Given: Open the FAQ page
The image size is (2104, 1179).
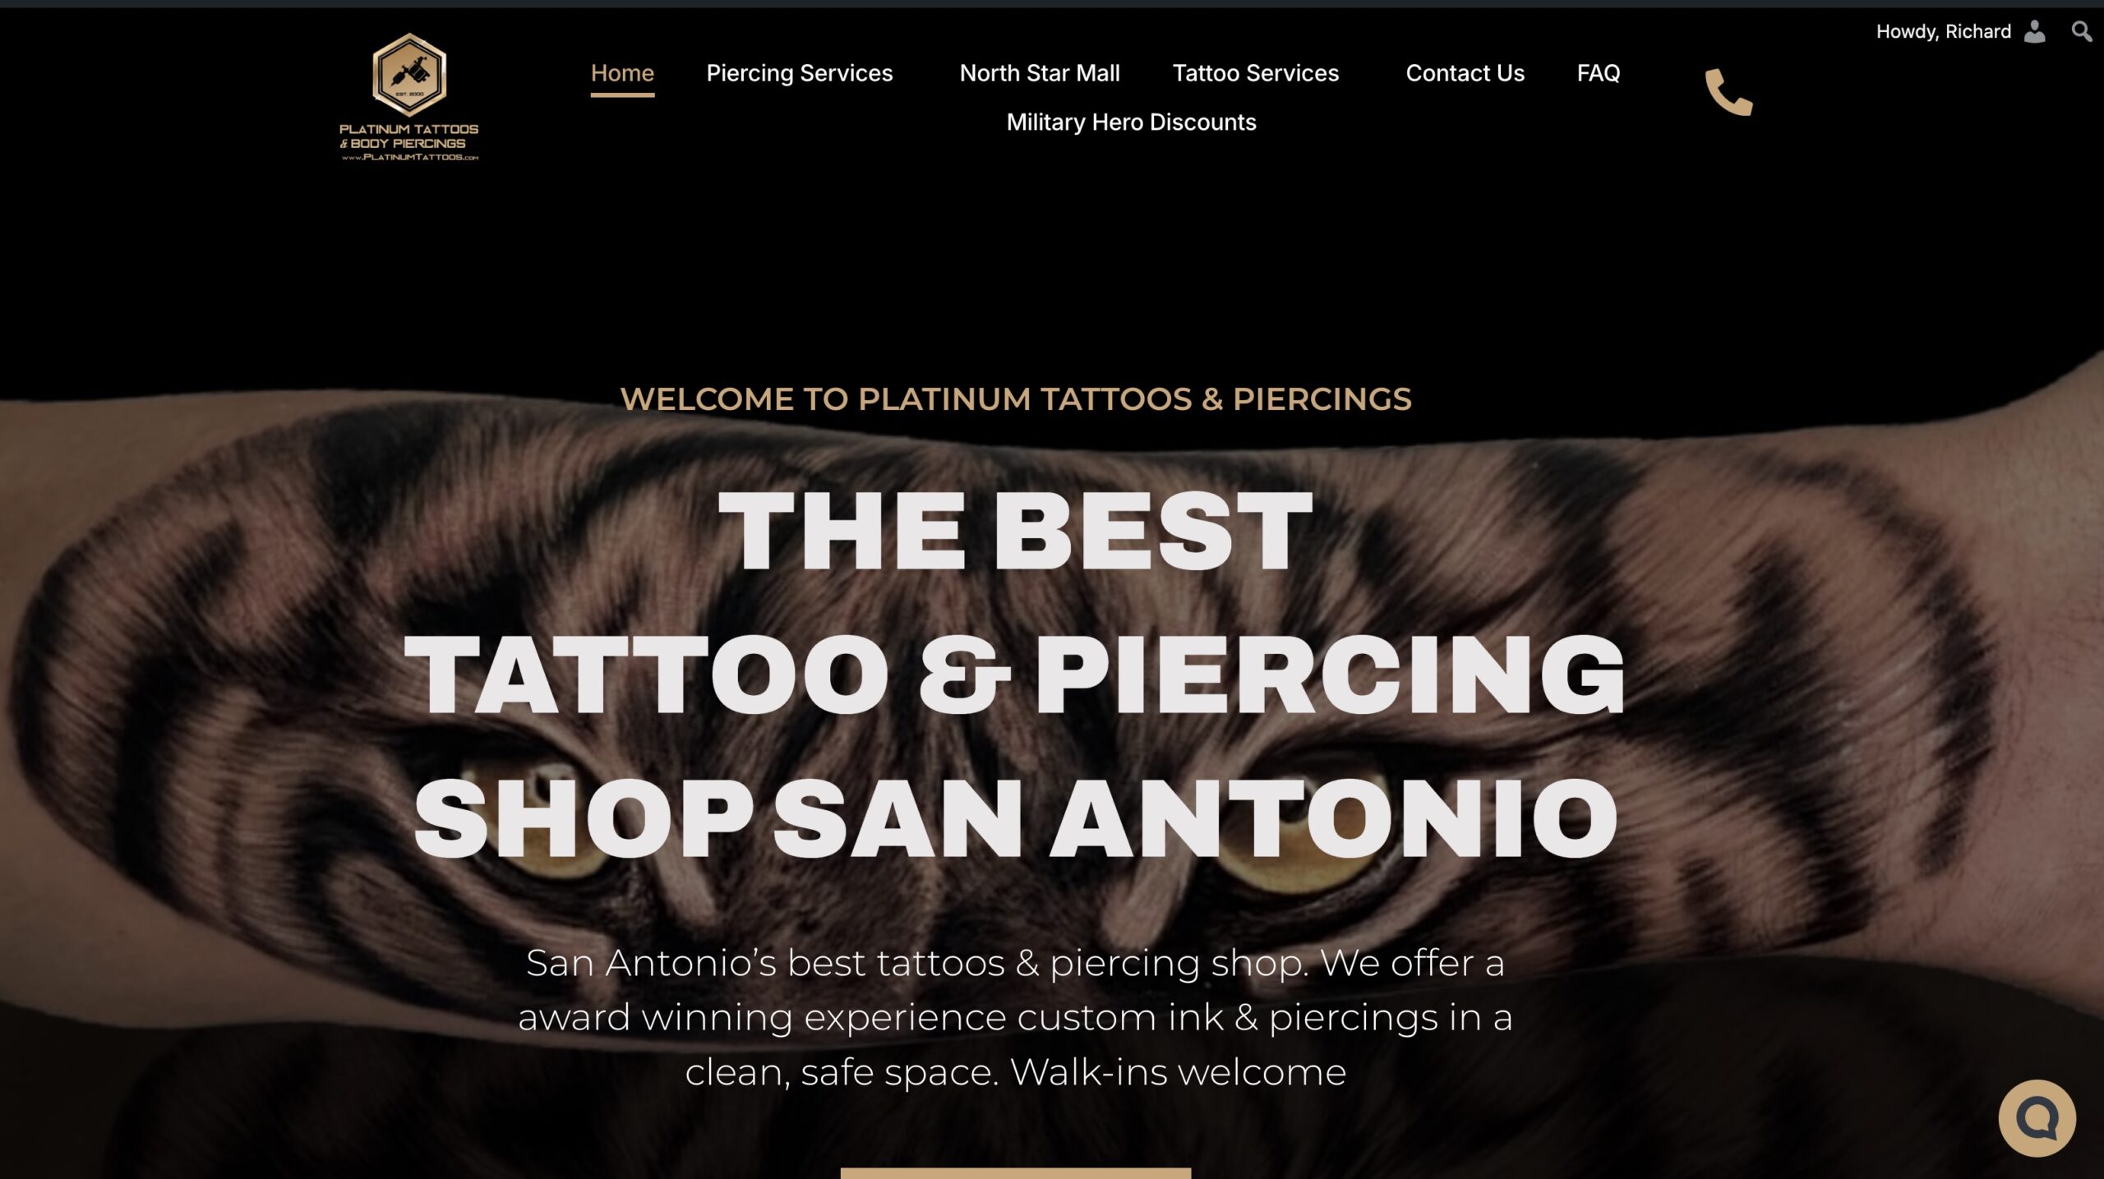Looking at the screenshot, I should pyautogui.click(x=1598, y=73).
